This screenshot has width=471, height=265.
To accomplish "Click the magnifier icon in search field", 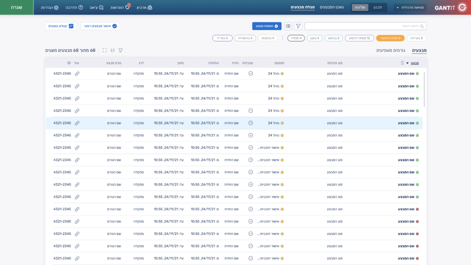I will coord(422,26).
